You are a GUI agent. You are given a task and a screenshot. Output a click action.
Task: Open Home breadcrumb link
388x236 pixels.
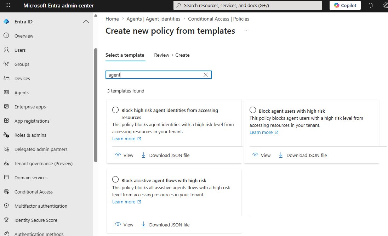pos(112,19)
